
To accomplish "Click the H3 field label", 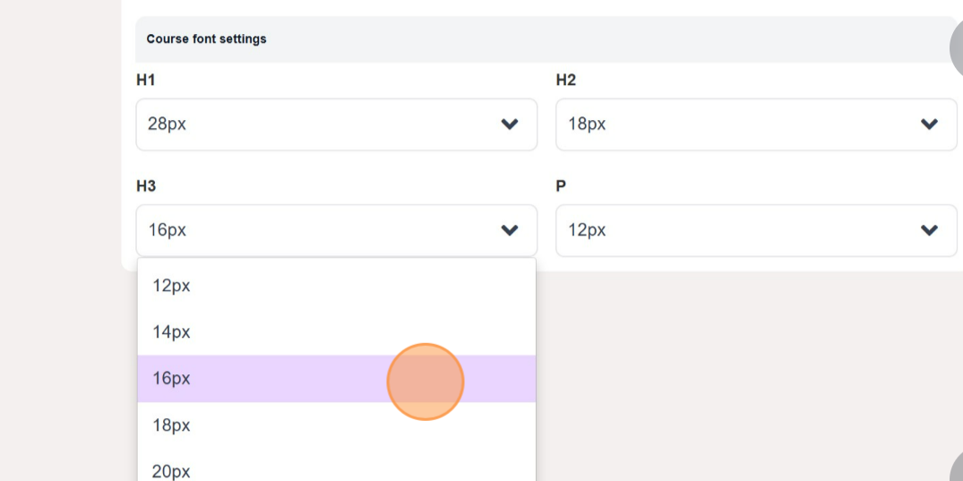I will (146, 186).
